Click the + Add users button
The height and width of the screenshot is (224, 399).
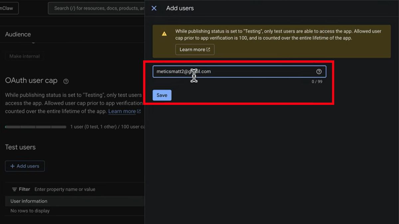pos(25,166)
